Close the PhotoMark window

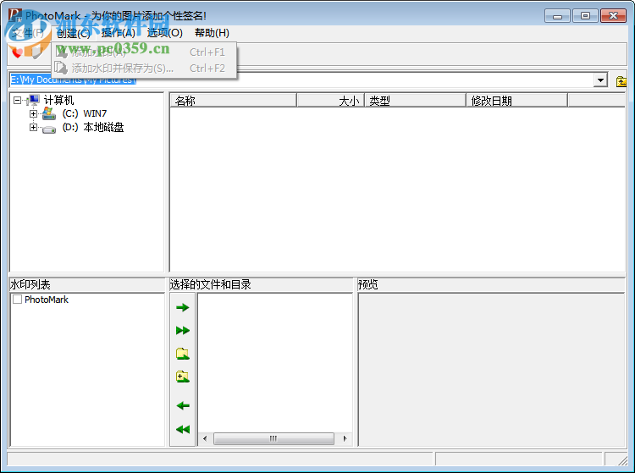(x=613, y=16)
